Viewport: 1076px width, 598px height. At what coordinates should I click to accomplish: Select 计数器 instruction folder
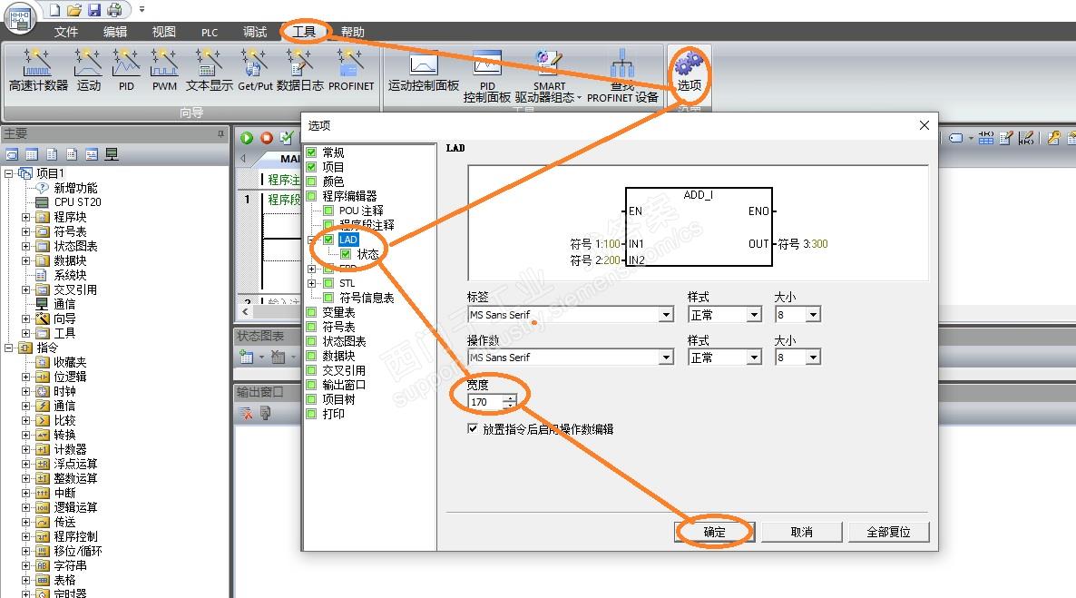pos(70,449)
